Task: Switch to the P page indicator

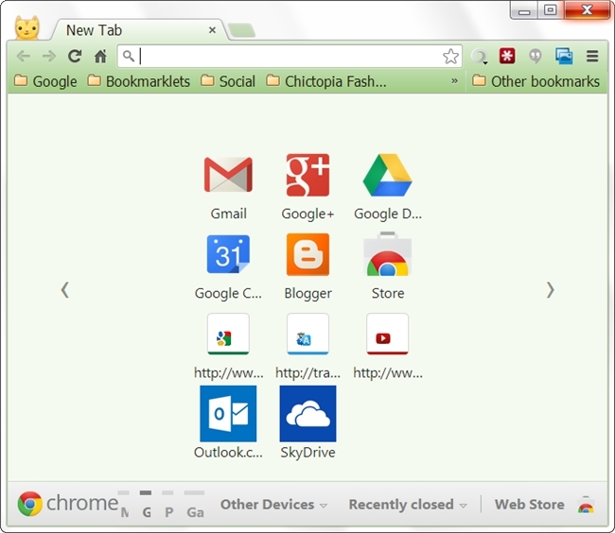Action: point(168,505)
